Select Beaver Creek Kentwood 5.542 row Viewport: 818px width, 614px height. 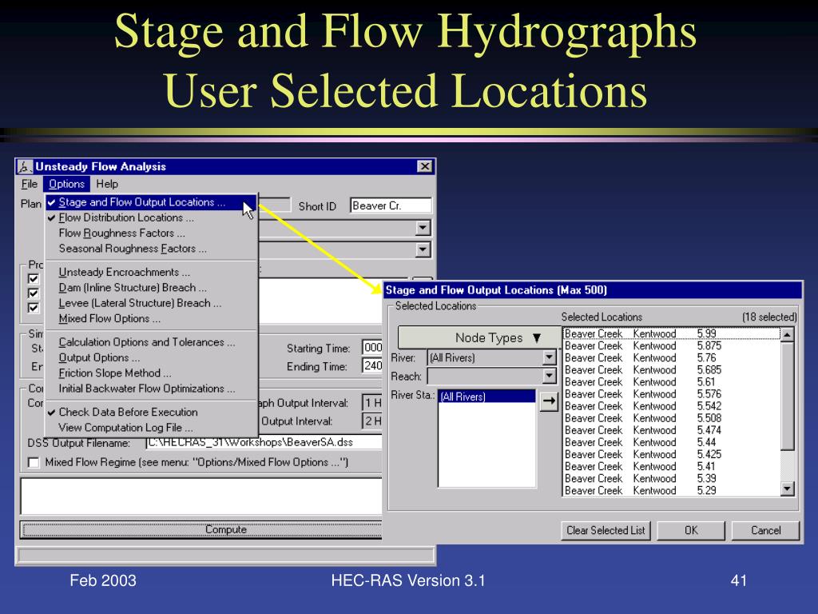coord(672,405)
